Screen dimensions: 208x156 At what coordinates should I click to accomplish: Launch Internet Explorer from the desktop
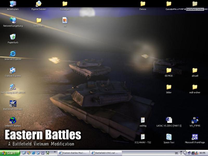[x=13, y=54]
